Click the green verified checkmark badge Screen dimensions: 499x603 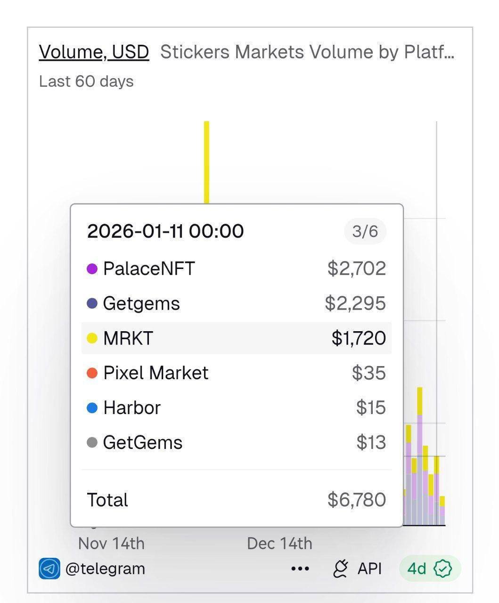442,569
